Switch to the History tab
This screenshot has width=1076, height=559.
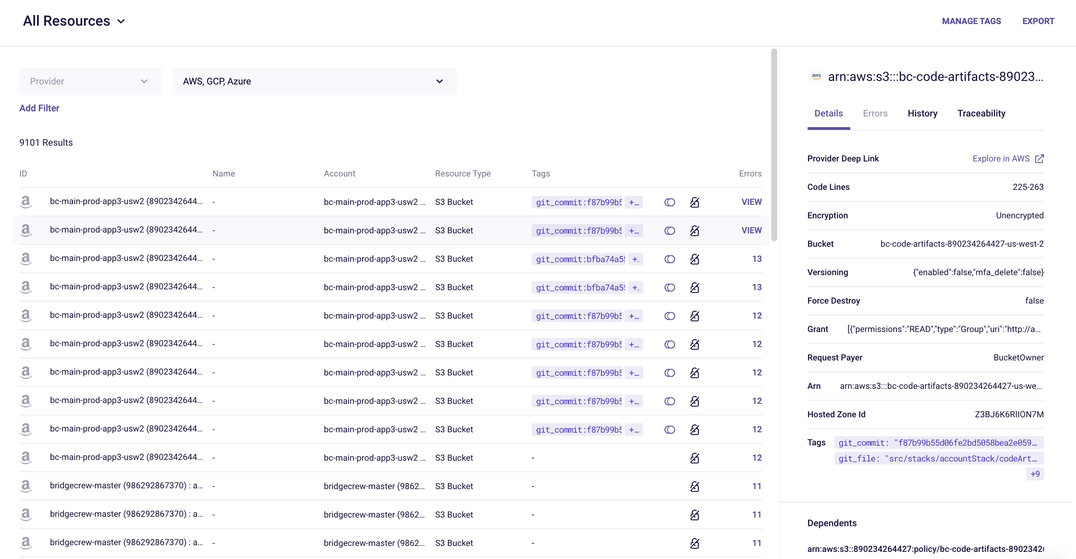coord(922,113)
